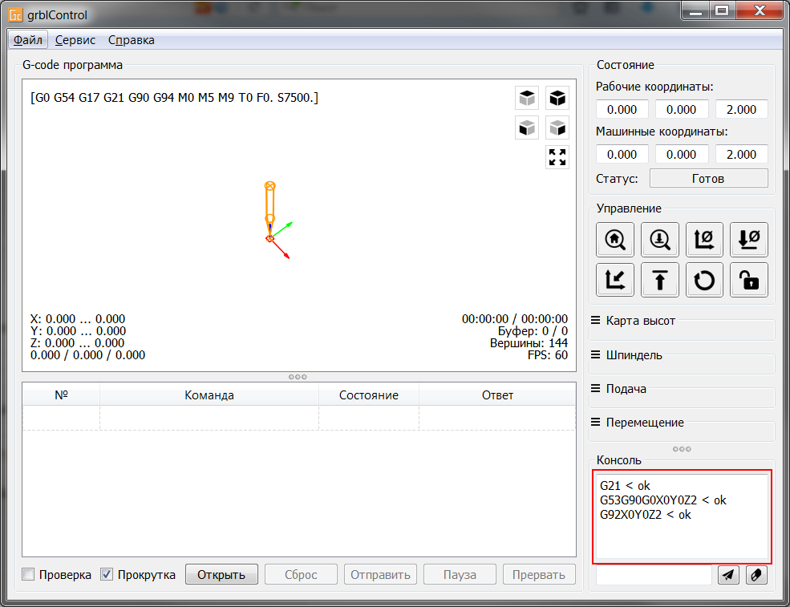Click the Zero Z button
The image size is (790, 607).
tap(748, 240)
